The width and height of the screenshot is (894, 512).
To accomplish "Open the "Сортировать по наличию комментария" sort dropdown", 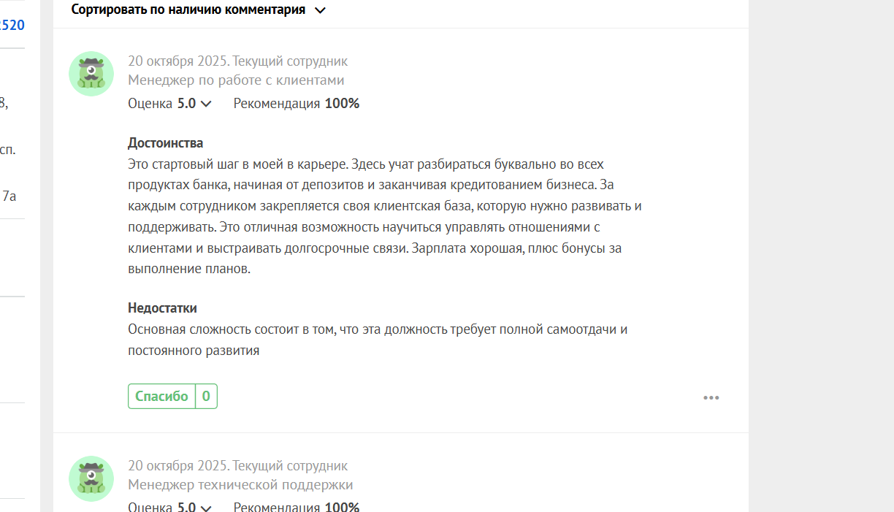I will [x=188, y=10].
